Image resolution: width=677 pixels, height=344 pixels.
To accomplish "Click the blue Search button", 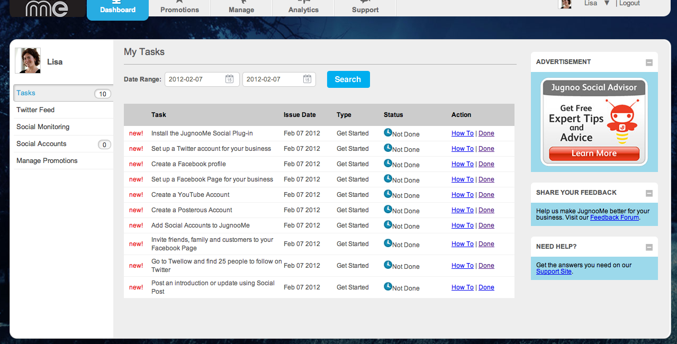I will coord(348,79).
